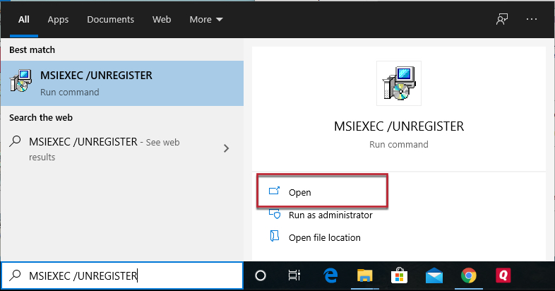Viewport: 555px width, 291px height.
Task: Open the feedback icon in search header
Action: point(502,20)
